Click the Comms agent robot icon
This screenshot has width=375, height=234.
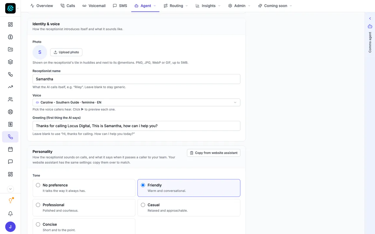pos(370,26)
